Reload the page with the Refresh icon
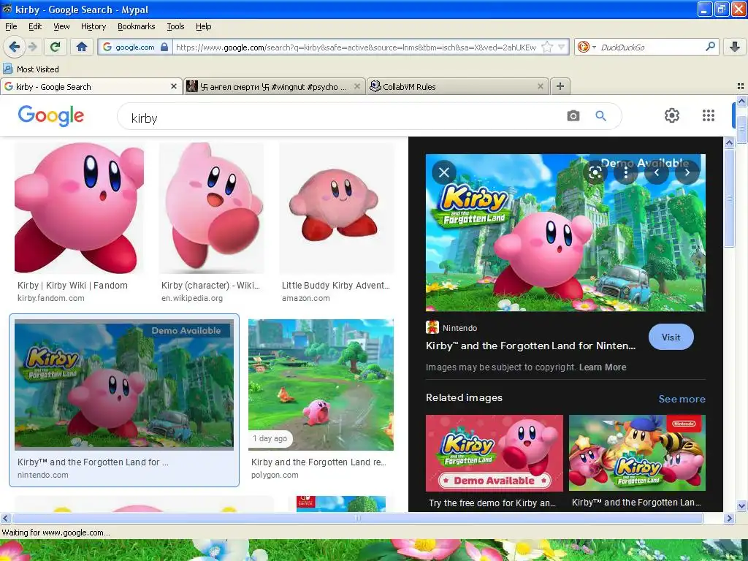This screenshot has height=561, width=748. 56,47
